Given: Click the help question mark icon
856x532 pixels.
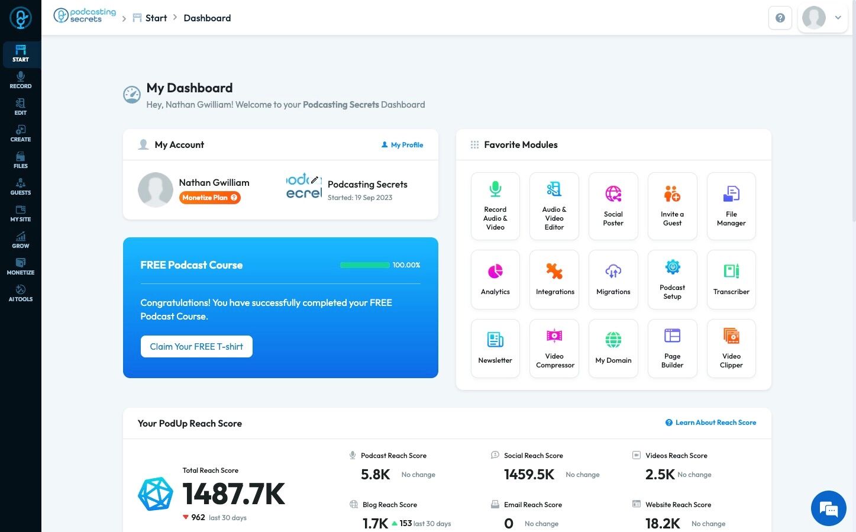Looking at the screenshot, I should (x=780, y=18).
